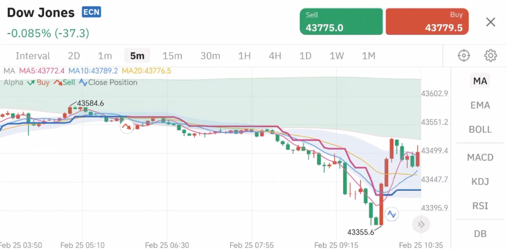Screen dimensions: 507x249
Task: Toggle the BOLL bands indicator
Action: pos(480,129)
